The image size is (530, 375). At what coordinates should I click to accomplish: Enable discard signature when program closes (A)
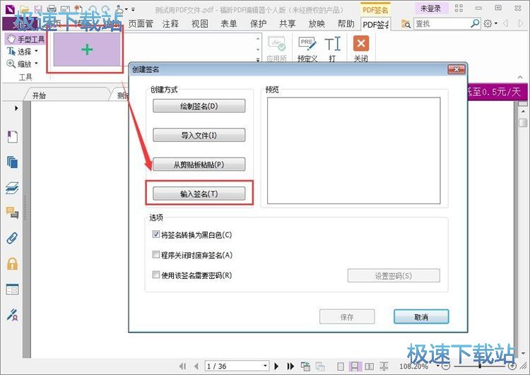[x=156, y=254]
